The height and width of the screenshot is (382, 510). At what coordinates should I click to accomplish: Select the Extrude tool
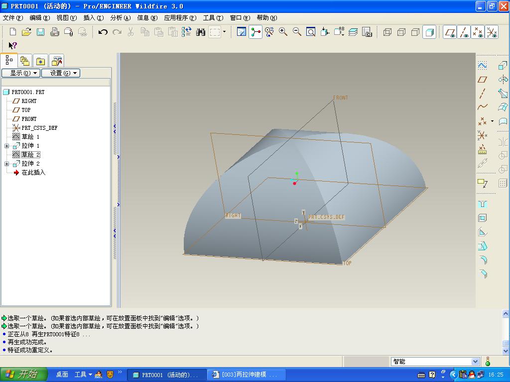[x=503, y=66]
